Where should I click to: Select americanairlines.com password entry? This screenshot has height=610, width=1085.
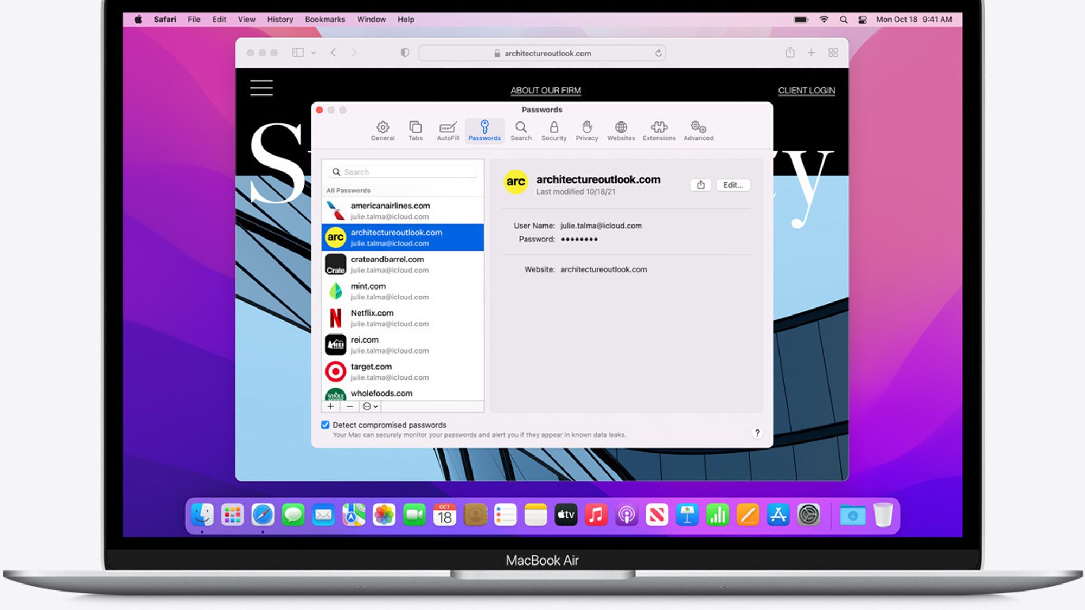[x=403, y=210]
